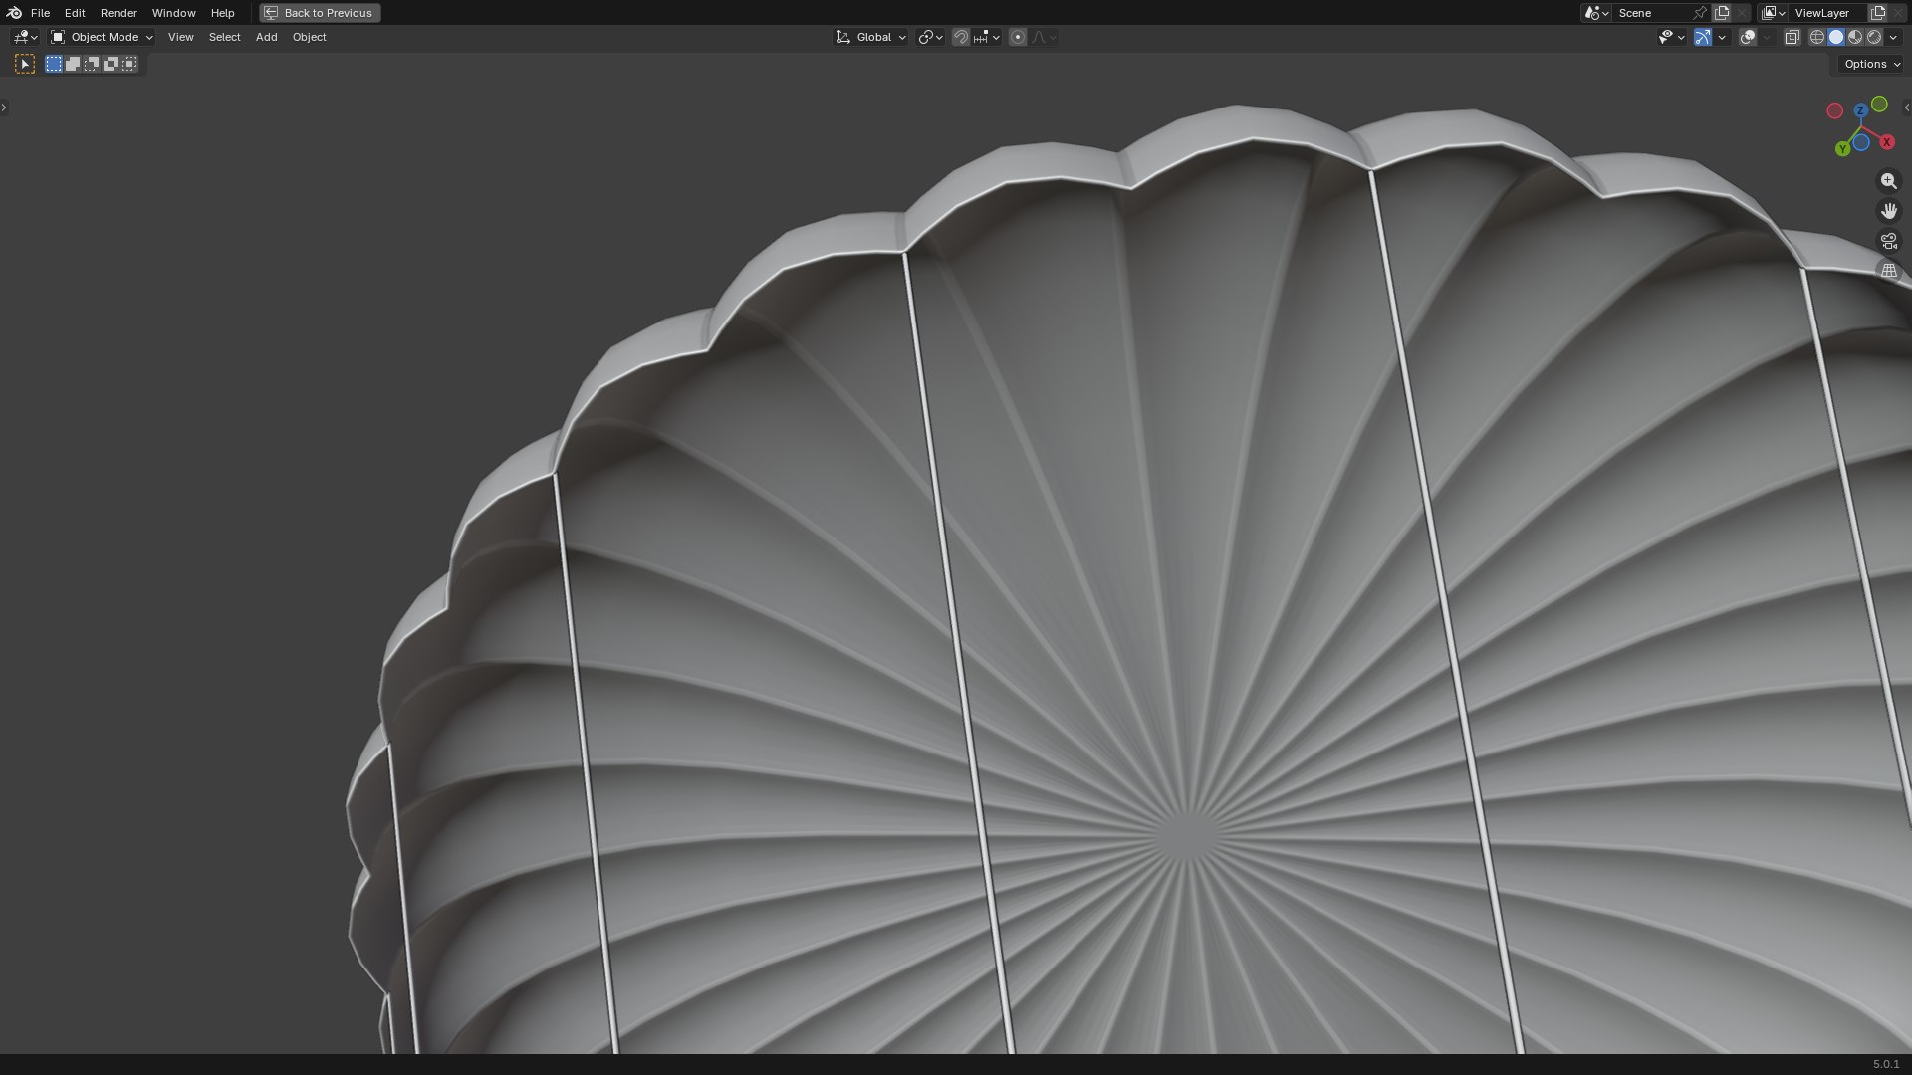Open object types visibility dropdown
The image size is (1912, 1075).
[x=1671, y=37]
